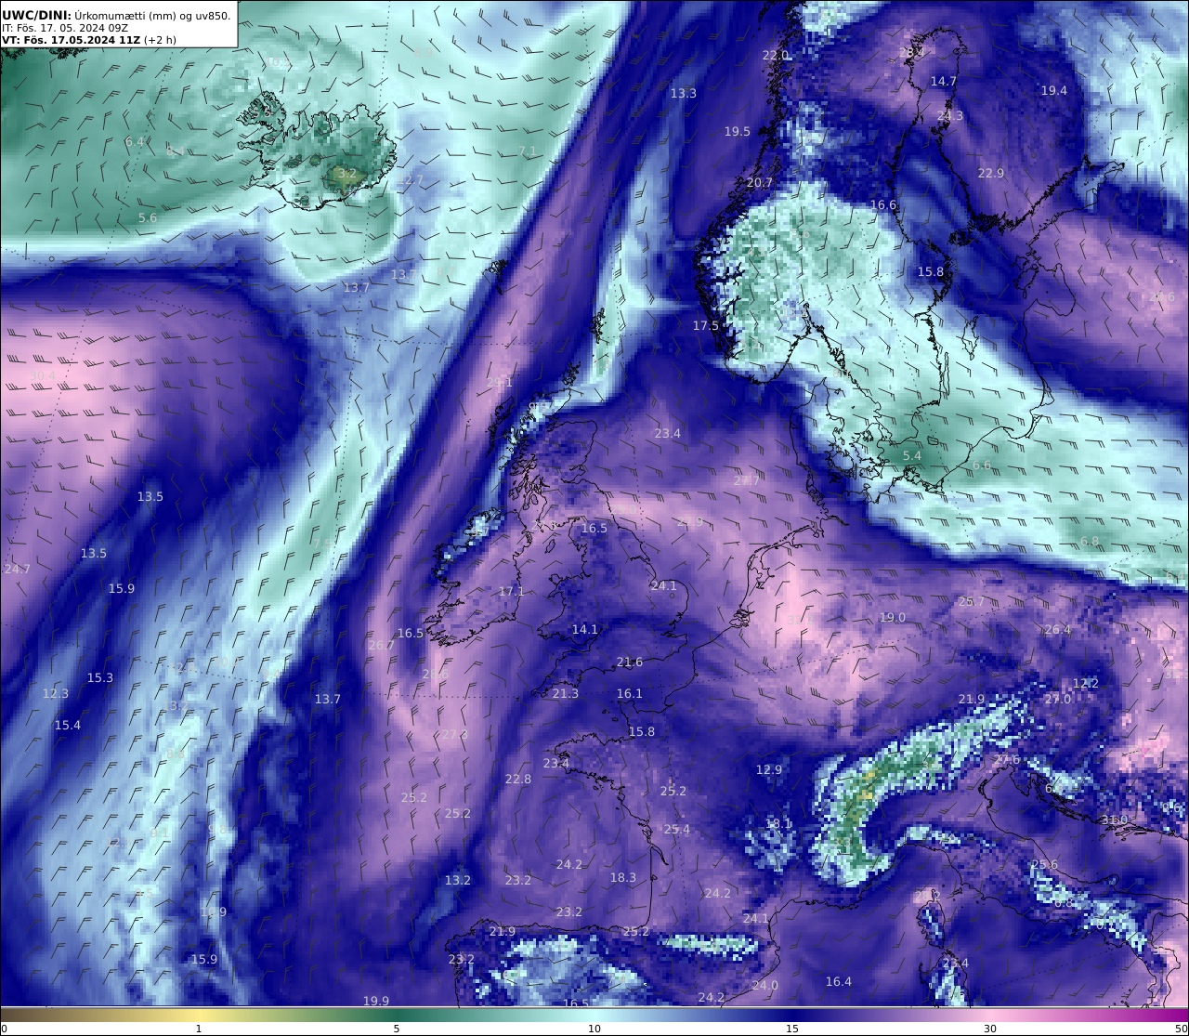This screenshot has height=1036, width=1189.
Task: Click the 22.8 value label
Action: pos(518,780)
